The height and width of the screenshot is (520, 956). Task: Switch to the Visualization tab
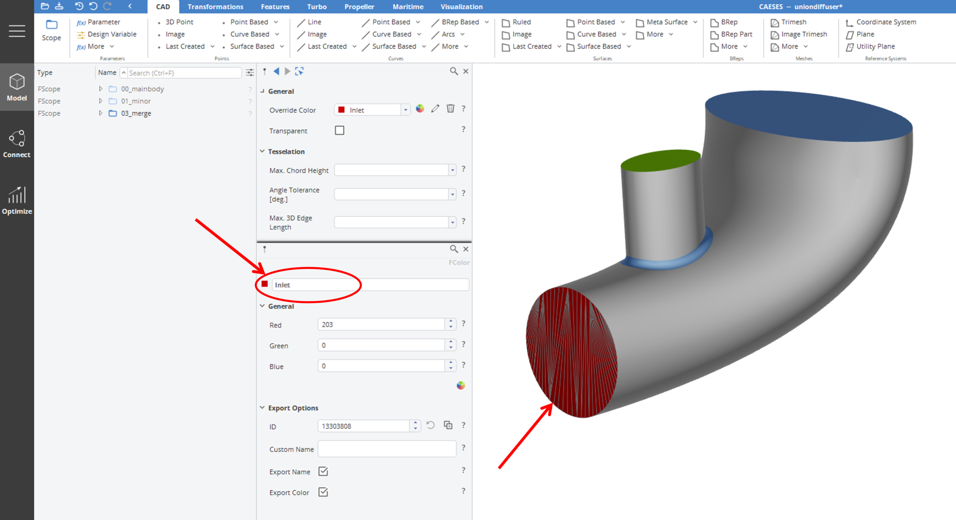(462, 7)
